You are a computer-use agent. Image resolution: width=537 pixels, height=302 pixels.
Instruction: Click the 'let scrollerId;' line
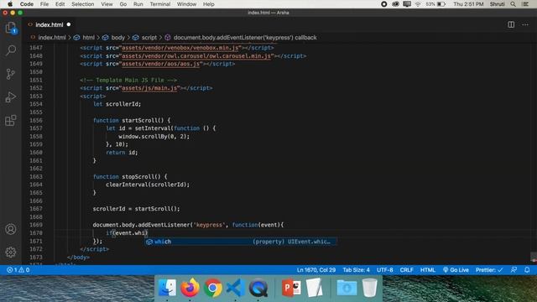click(x=117, y=104)
